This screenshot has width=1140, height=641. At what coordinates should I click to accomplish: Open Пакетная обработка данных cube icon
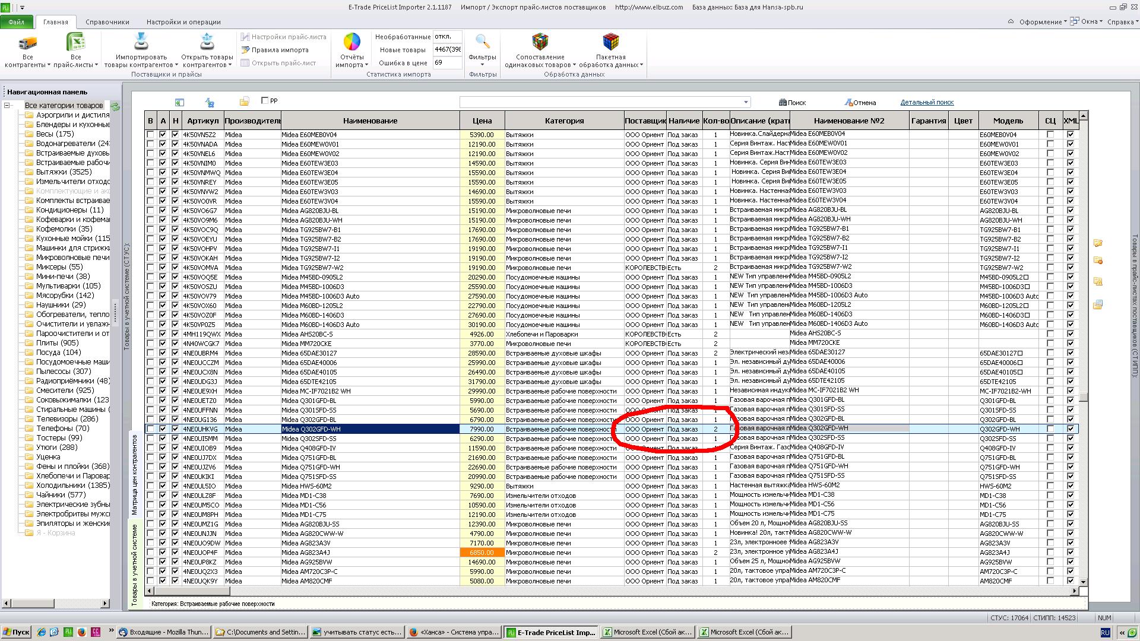click(610, 43)
